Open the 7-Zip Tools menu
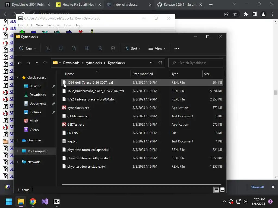The image size is (278, 208). 67,25
